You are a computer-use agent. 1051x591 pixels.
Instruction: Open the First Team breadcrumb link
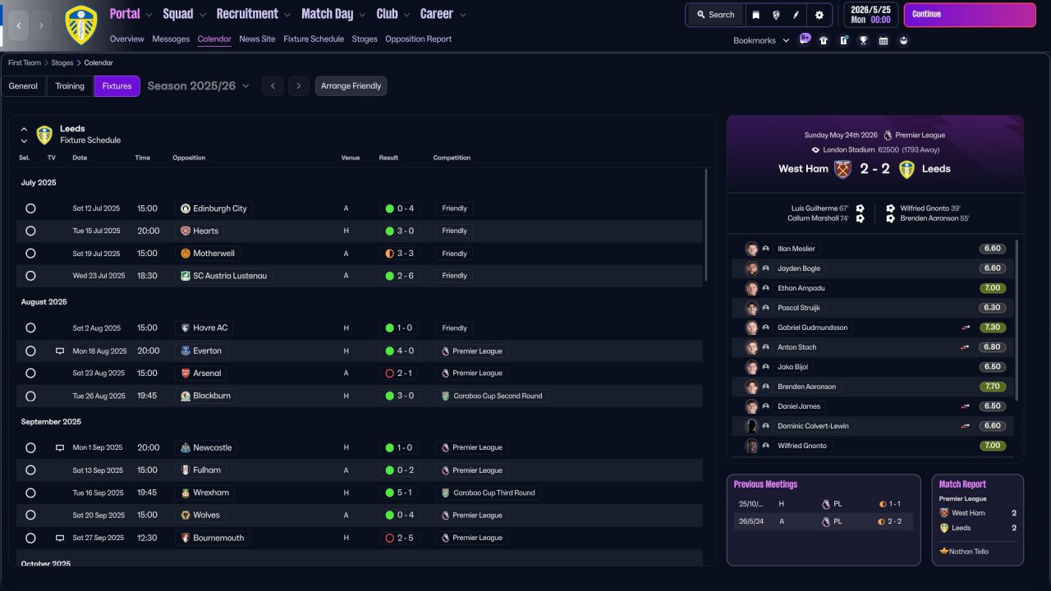(x=25, y=62)
